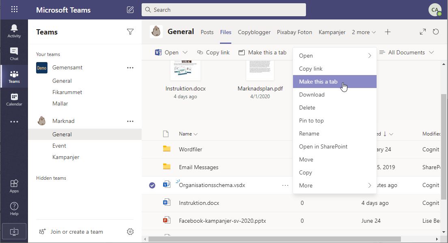Switch to the Posts tab

click(207, 32)
